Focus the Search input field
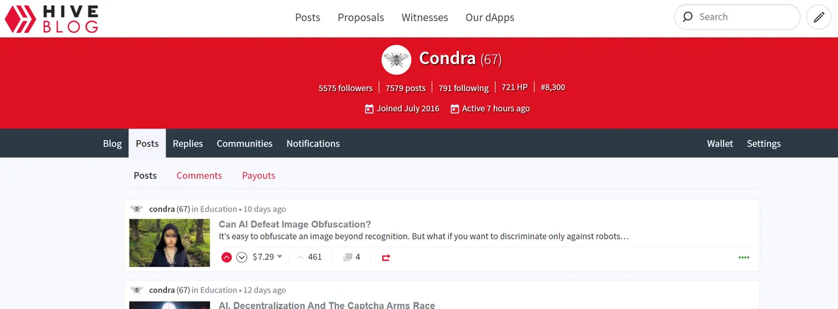 tap(737, 17)
